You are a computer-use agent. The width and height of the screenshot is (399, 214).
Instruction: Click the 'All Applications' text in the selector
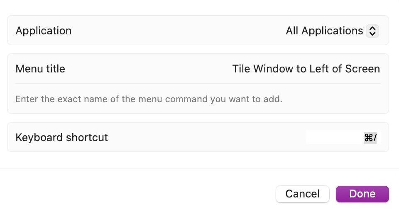(324, 31)
